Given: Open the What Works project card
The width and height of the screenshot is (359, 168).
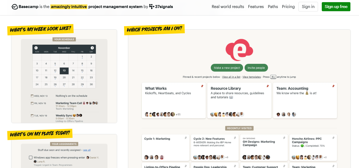Looking at the screenshot, I should coord(174,100).
